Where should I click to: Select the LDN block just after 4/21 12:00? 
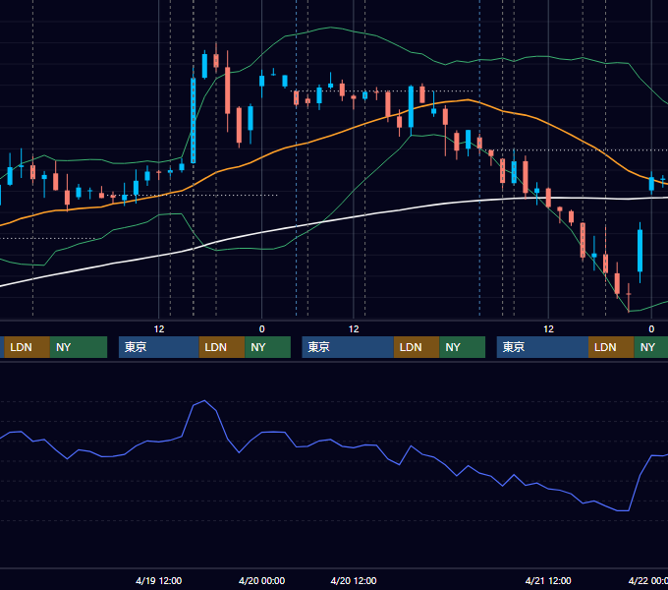pos(611,347)
